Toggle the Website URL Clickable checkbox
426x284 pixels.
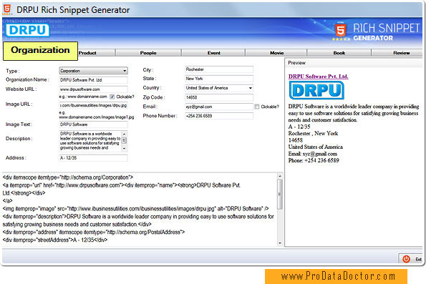click(x=112, y=97)
